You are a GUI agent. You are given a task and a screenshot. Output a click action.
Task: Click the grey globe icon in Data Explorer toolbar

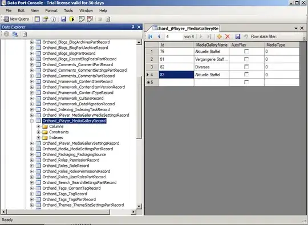click(x=6, y=34)
